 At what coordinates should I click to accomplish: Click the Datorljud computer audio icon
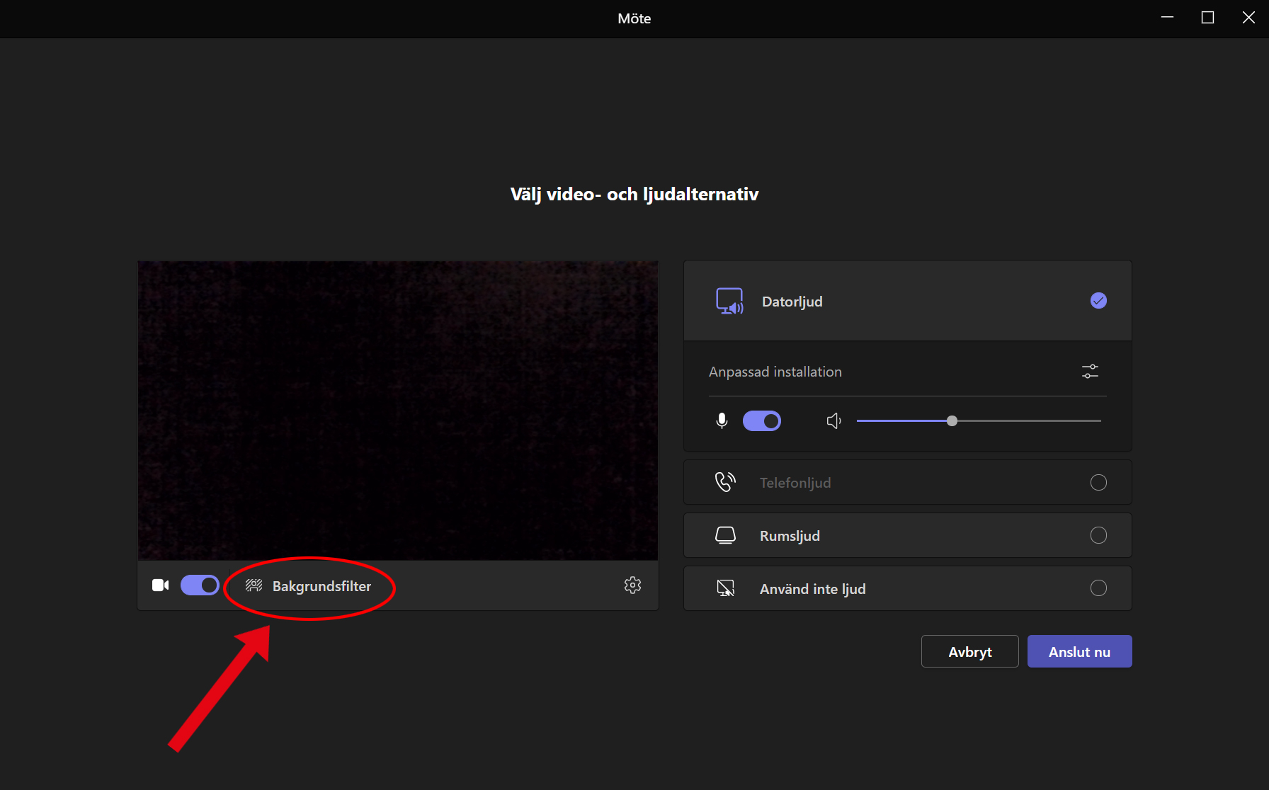point(729,301)
